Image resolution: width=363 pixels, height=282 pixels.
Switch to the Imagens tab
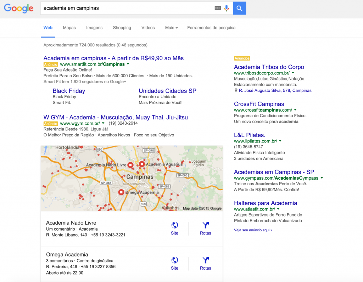[x=94, y=28]
